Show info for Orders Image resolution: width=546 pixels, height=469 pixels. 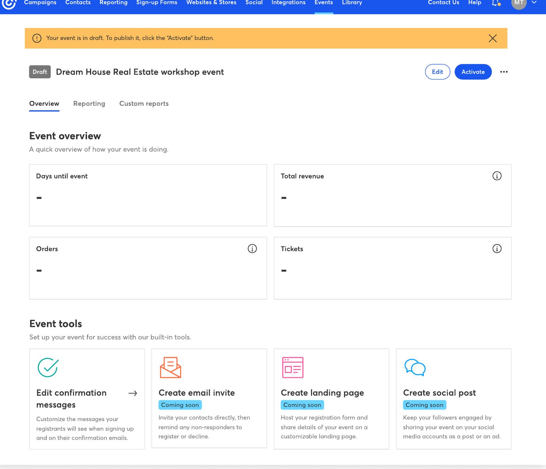pos(252,249)
